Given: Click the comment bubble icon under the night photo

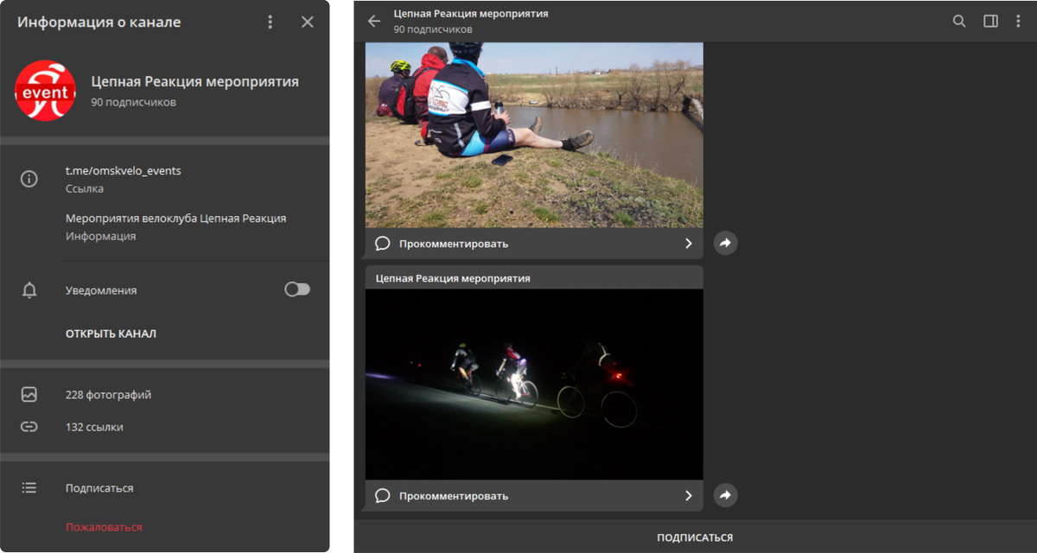Looking at the screenshot, I should (x=383, y=496).
